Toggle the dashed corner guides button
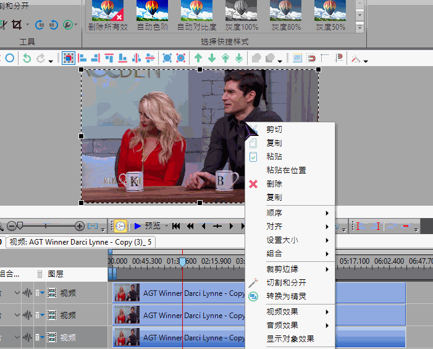 pyautogui.click(x=324, y=58)
